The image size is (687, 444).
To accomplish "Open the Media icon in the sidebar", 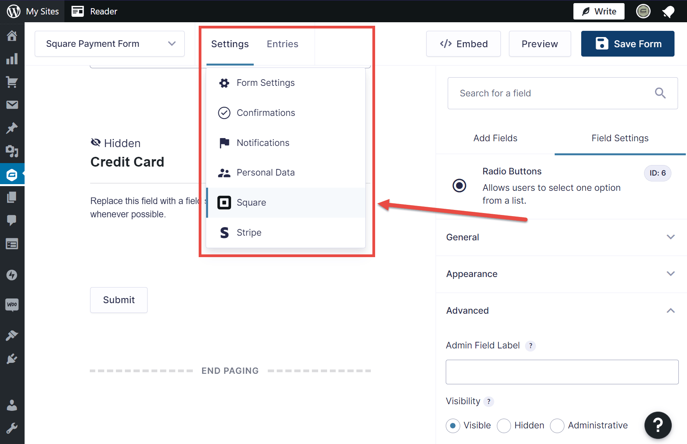I will pos(12,151).
